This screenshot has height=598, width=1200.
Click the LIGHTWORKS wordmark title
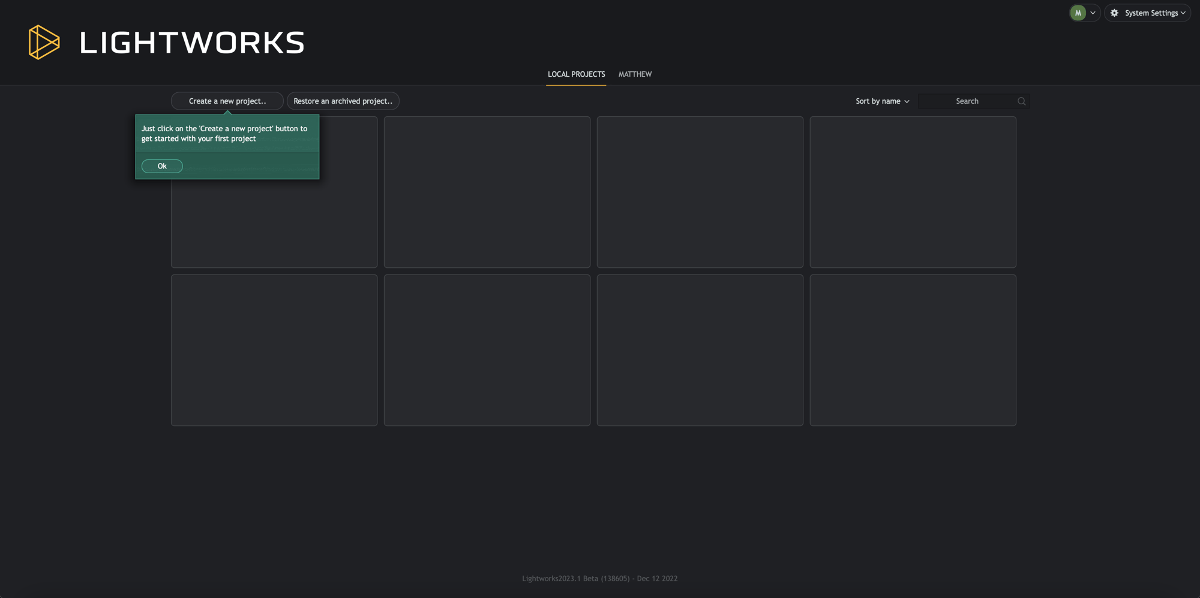click(x=192, y=43)
